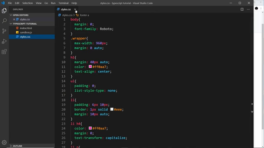Split the editor to the right
This screenshot has height=148, width=264.
click(x=242, y=9)
